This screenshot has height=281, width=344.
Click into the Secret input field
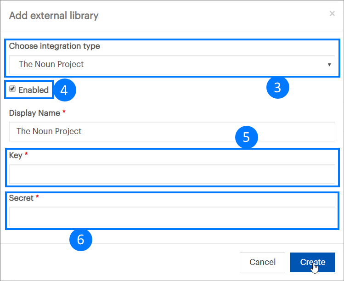point(172,216)
